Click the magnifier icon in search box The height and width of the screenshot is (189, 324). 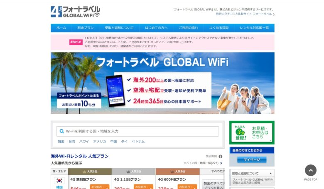point(61,131)
